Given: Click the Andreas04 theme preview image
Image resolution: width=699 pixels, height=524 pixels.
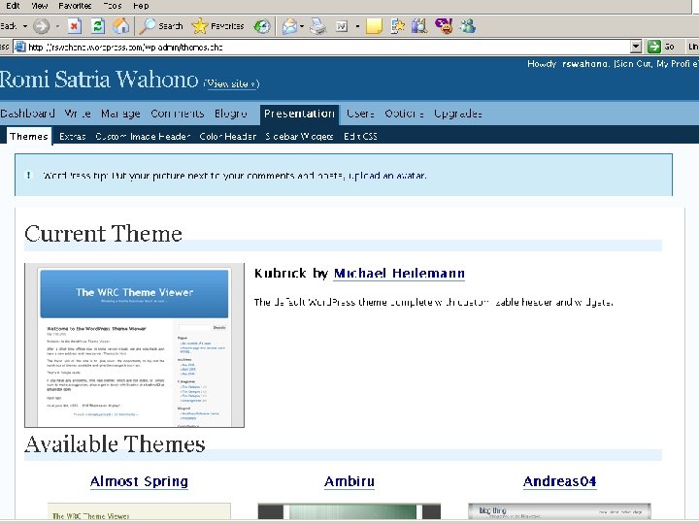Looking at the screenshot, I should [559, 511].
